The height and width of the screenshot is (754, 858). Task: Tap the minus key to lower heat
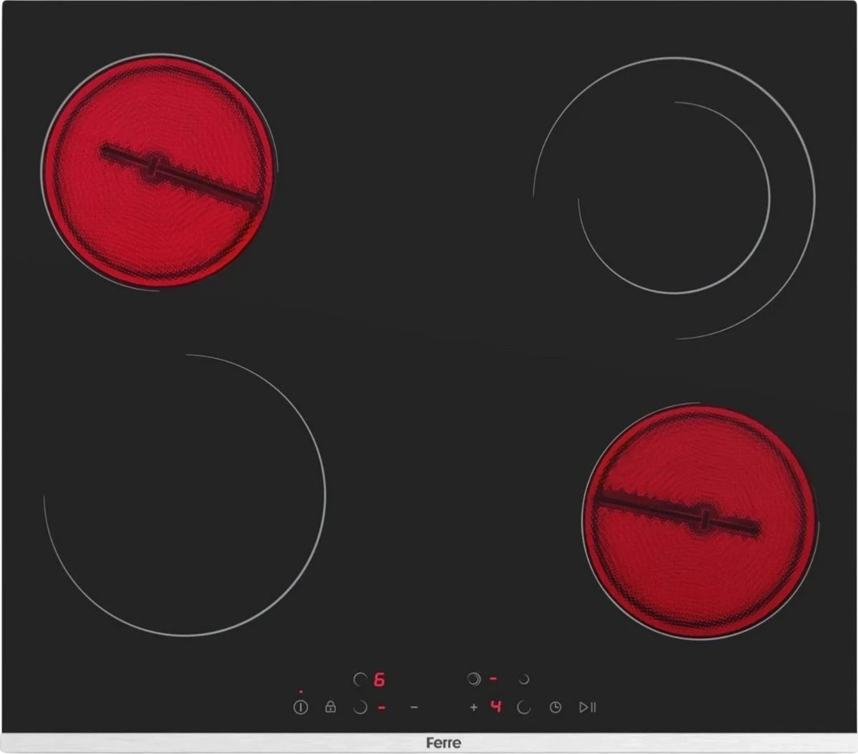click(x=414, y=708)
